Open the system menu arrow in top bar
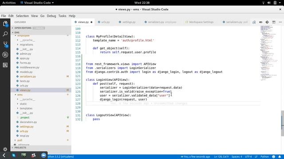Viewport: 284px width, 159px height. tap(280, 3)
